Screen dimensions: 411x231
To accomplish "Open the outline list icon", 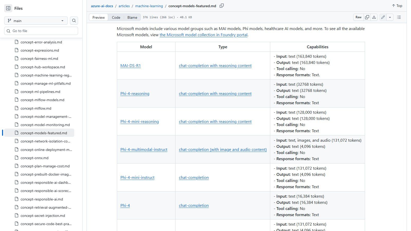I will (x=399, y=17).
